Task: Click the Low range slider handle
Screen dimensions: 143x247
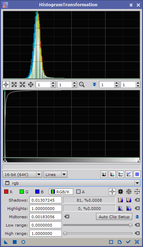Action: (130, 225)
